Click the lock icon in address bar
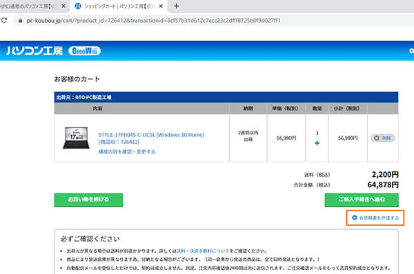414x274 pixels. [x=20, y=21]
